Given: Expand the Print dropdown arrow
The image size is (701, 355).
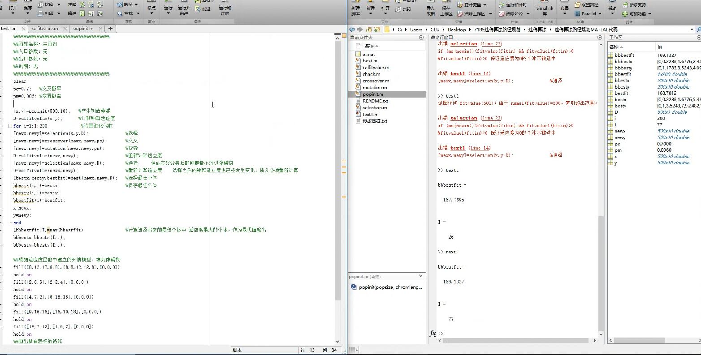Looking at the screenshot, I should tap(59, 13).
